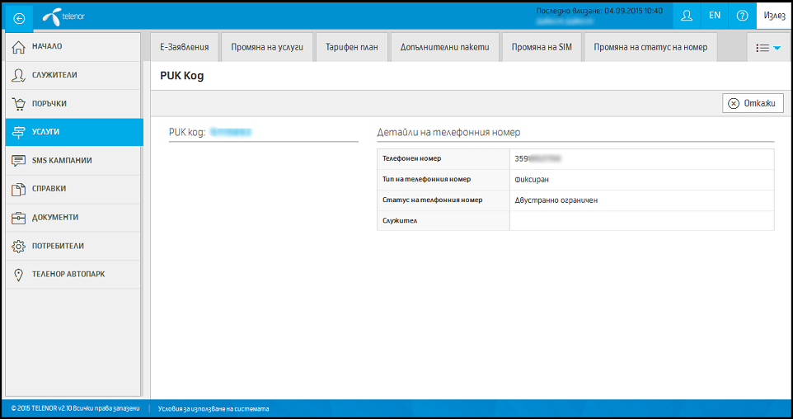Open the help question mark icon
The image size is (793, 419).
[x=742, y=16]
